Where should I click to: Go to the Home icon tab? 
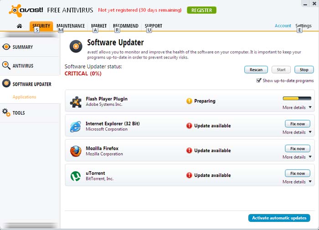(x=19, y=26)
